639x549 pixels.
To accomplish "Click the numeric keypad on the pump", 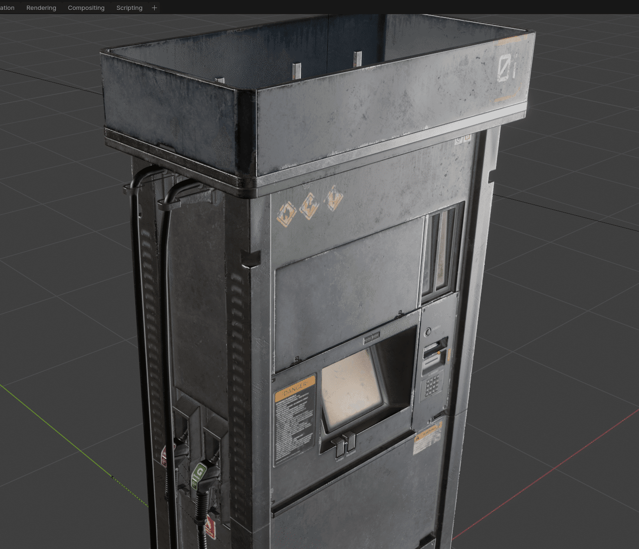I will [x=432, y=387].
